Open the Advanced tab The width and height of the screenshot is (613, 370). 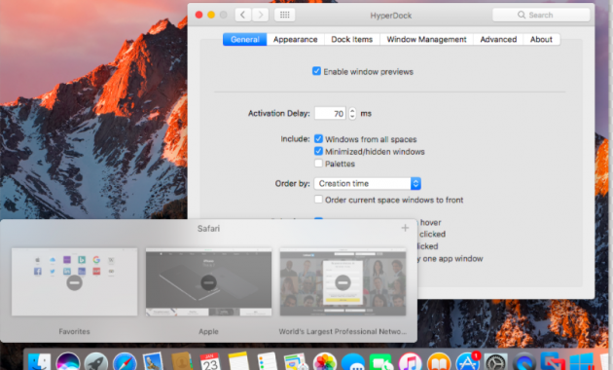click(498, 39)
